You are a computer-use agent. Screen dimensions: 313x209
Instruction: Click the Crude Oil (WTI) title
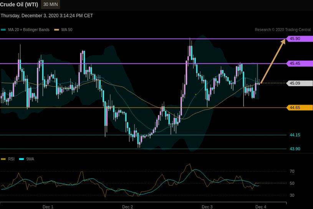click(19, 4)
